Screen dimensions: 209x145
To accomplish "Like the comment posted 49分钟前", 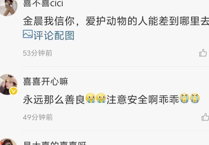I will (205, 117).
